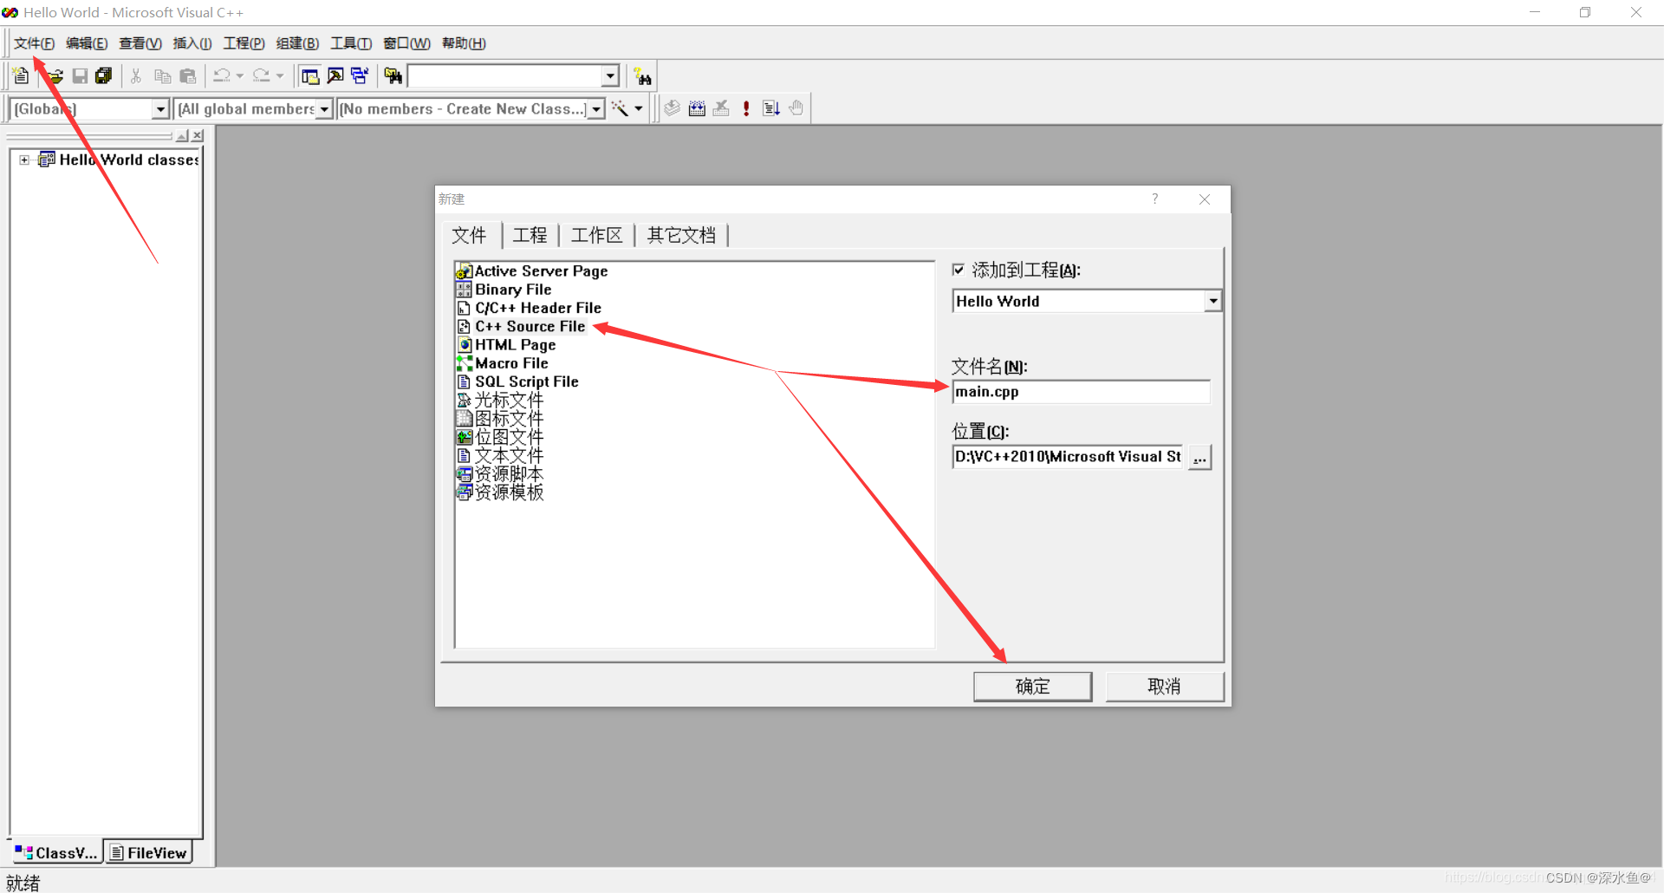
Task: Execute the program with the exclamation icon
Action: click(x=746, y=108)
